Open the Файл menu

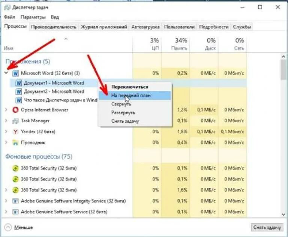[x=9, y=17]
